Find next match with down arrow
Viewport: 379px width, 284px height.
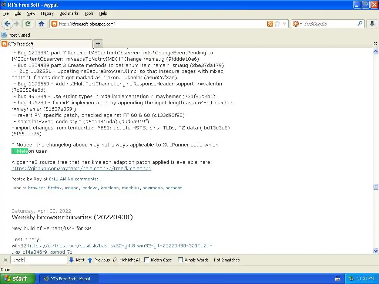pyautogui.click(x=77, y=260)
